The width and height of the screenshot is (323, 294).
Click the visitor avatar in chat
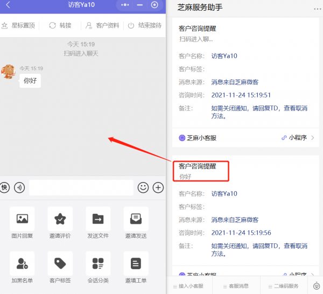pos(9,72)
